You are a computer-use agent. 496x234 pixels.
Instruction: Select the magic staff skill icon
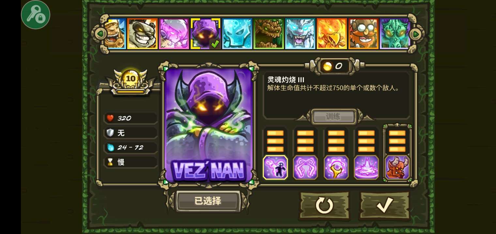pos(336,167)
